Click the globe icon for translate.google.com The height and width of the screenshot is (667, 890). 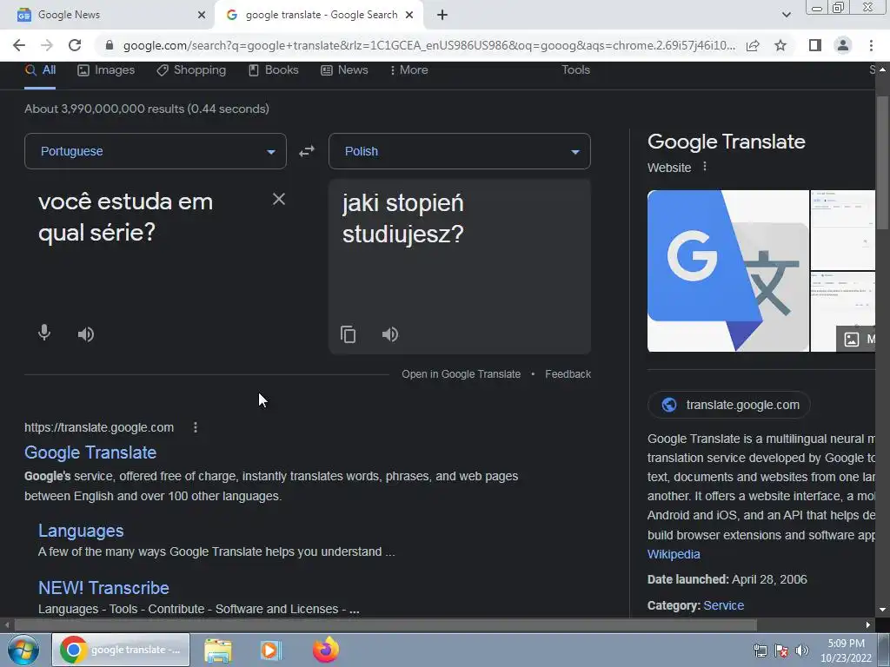pos(669,405)
